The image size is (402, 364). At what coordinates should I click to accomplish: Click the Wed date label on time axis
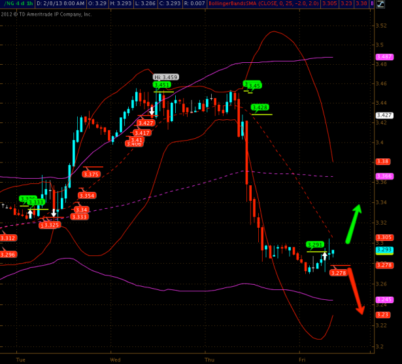(115, 359)
